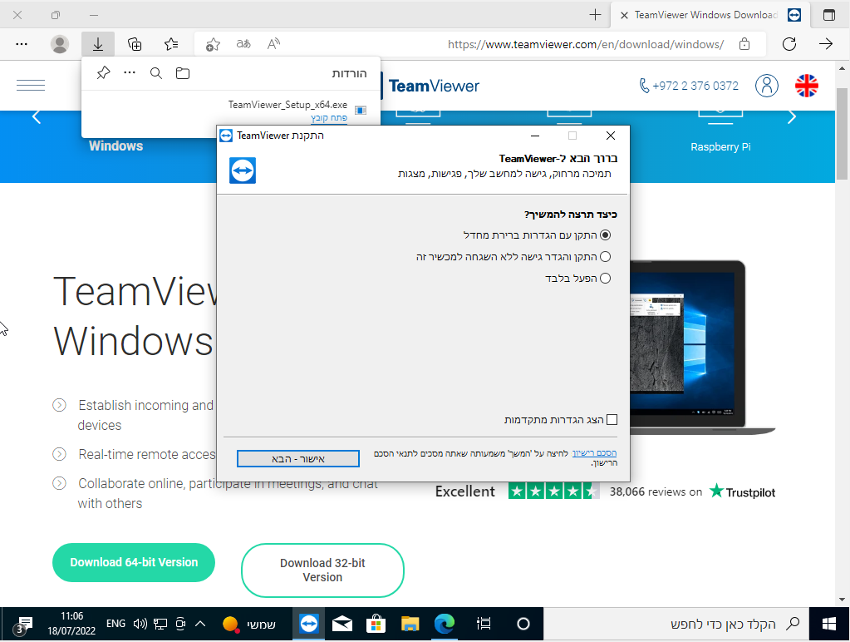Click Download 64-bit Version button
Viewport: 850px width, 642px height.
coord(134,563)
